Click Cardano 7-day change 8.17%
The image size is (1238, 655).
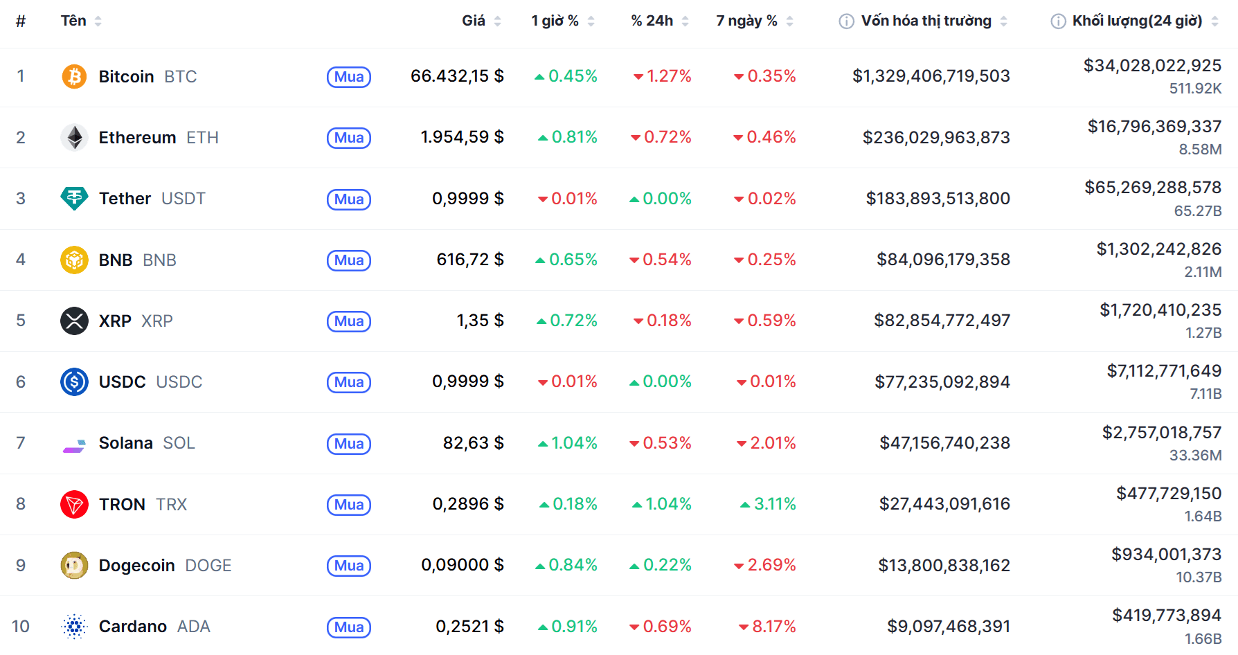(x=767, y=627)
